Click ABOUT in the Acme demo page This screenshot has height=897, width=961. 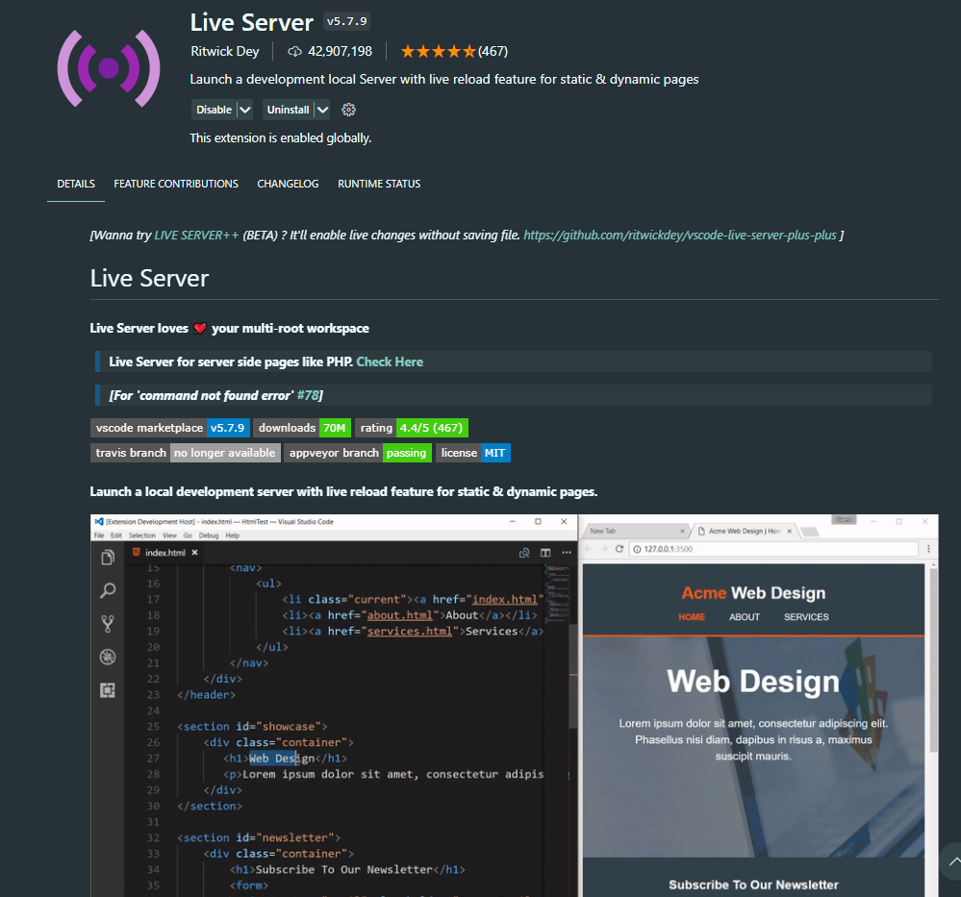[744, 617]
